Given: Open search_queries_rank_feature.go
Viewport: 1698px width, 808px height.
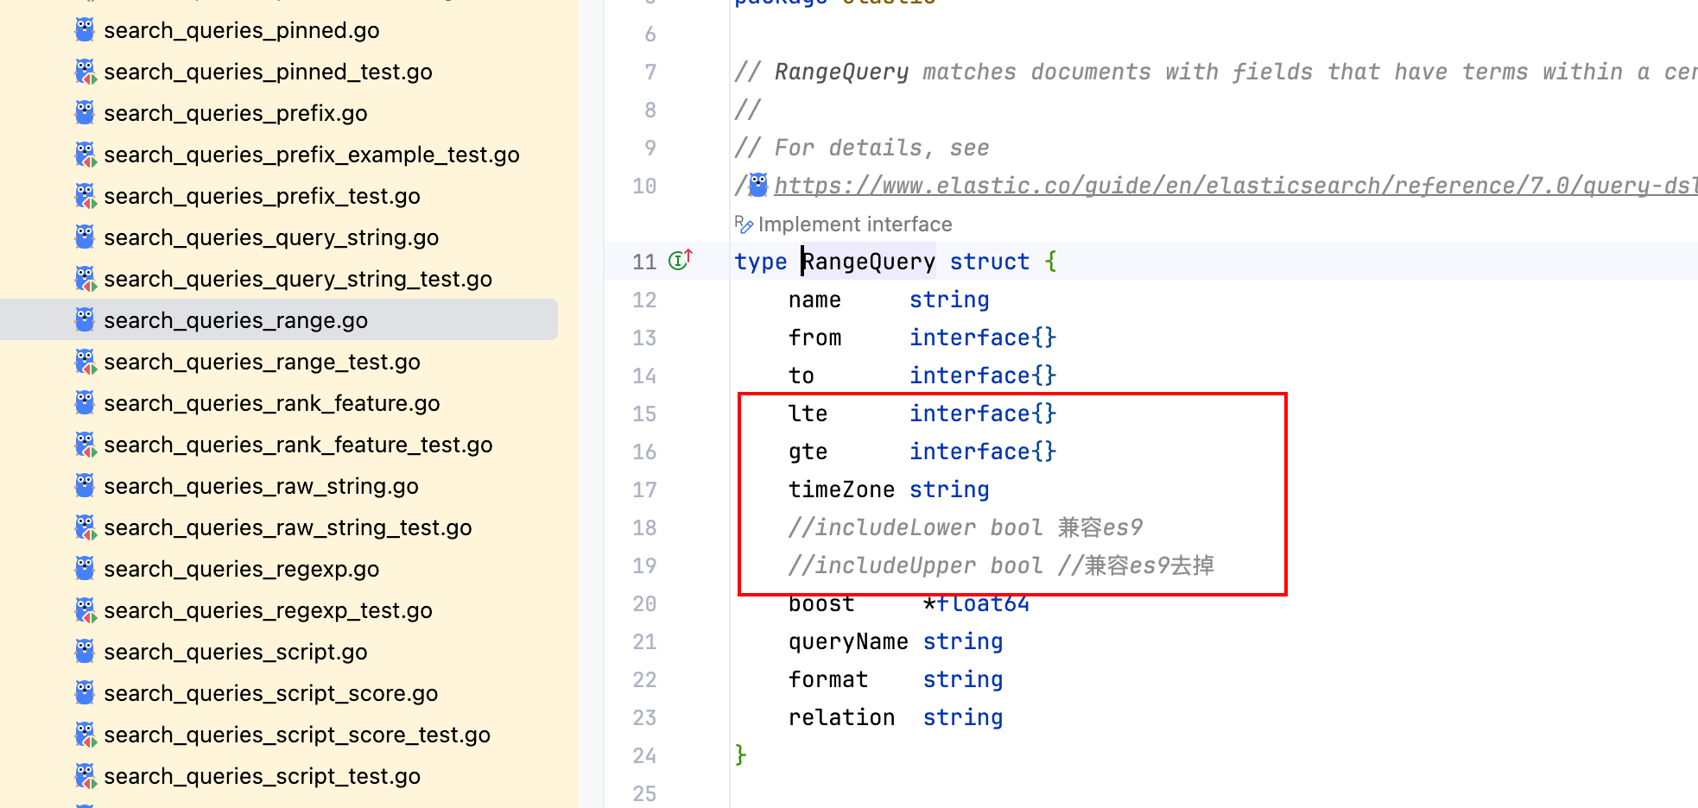Looking at the screenshot, I should point(271,403).
